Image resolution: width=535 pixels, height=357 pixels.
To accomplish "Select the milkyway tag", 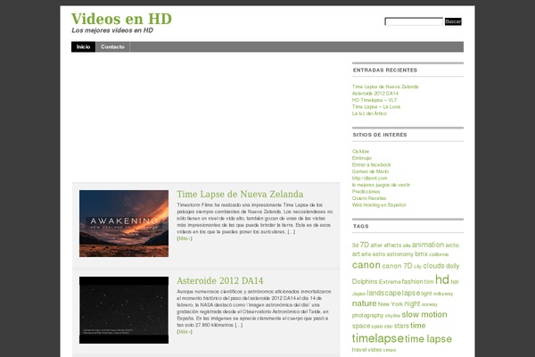I will click(x=443, y=294).
